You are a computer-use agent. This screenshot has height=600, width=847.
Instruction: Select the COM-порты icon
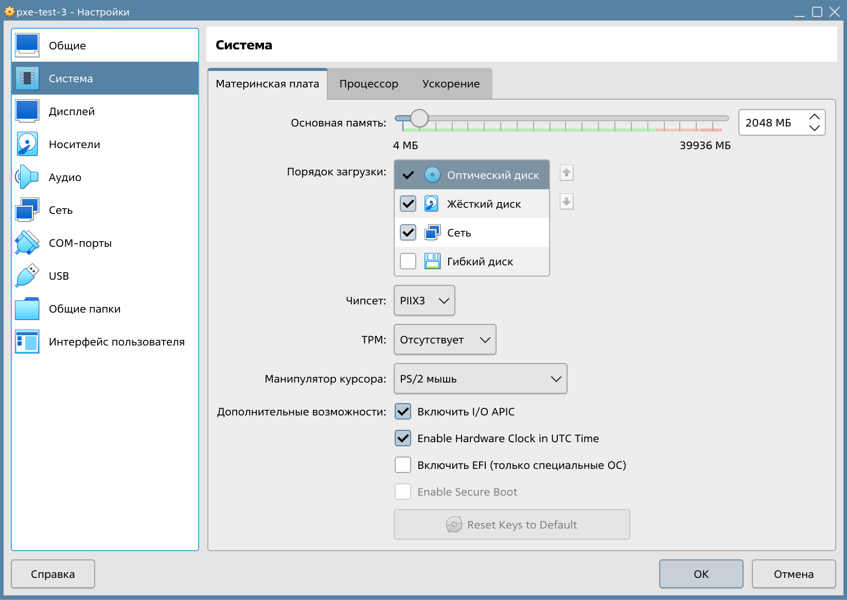pyautogui.click(x=27, y=243)
